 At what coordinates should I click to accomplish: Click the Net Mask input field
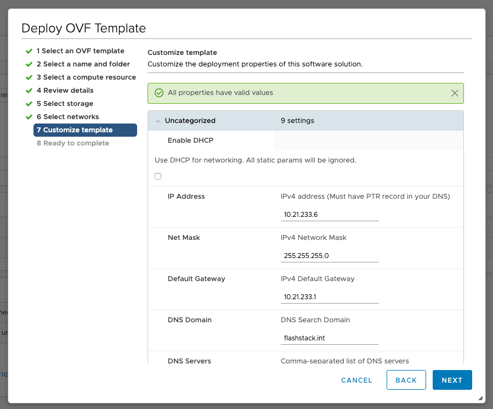[330, 256]
